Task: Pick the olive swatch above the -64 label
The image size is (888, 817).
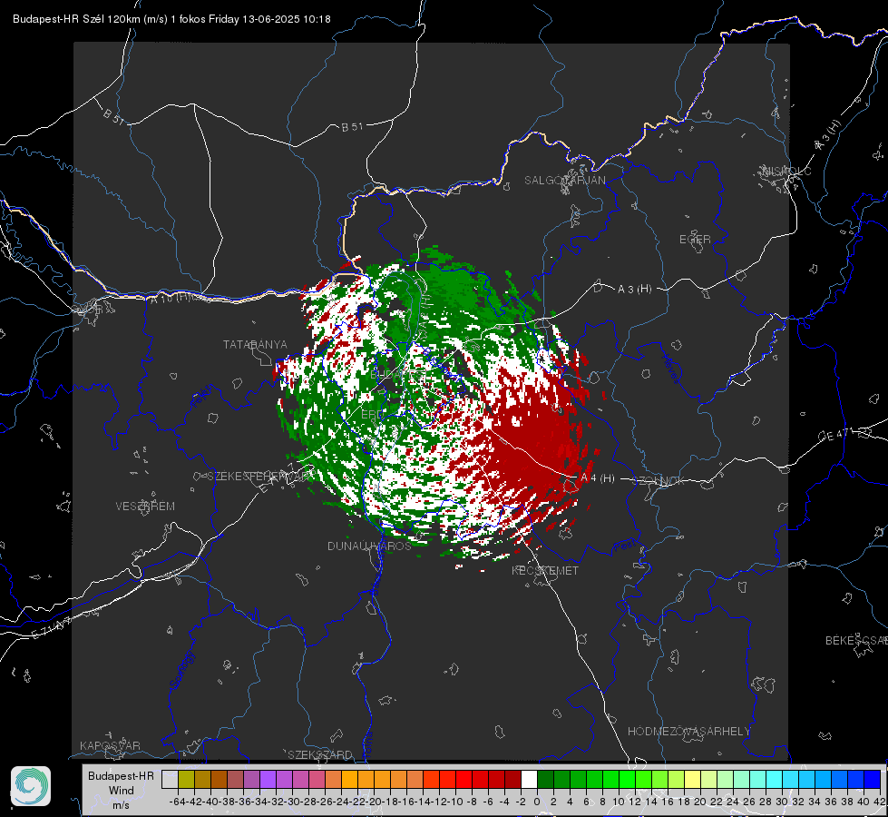Action: 186,779
